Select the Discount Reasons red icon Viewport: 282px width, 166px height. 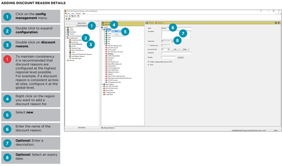point(70,44)
